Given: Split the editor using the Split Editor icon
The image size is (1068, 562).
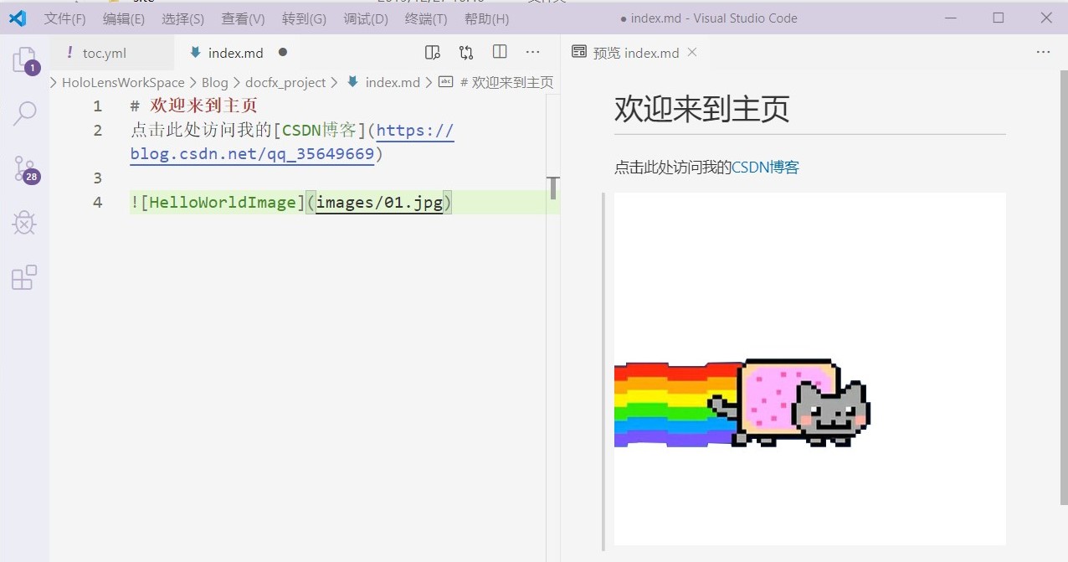Looking at the screenshot, I should [500, 52].
